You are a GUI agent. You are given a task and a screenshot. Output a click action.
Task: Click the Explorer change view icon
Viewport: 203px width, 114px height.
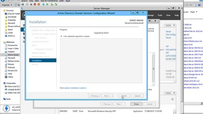(187, 5)
